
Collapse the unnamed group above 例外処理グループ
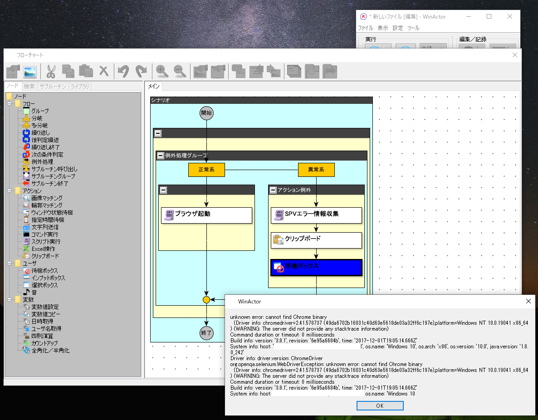[x=158, y=133]
